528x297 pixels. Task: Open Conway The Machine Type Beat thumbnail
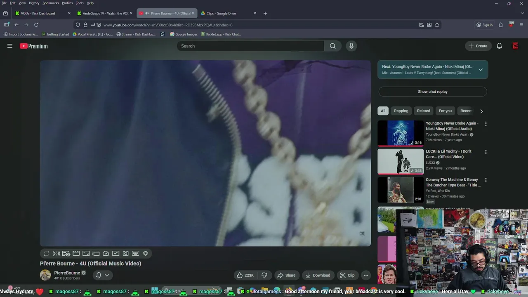click(x=401, y=190)
